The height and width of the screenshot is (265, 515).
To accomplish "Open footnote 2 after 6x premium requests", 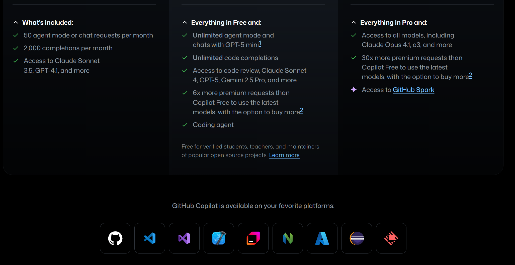I will click(x=302, y=110).
